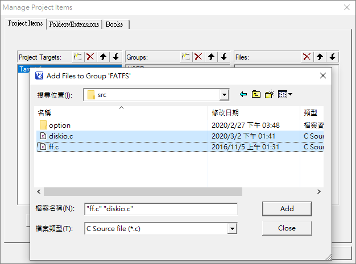Viewport: 356px width, 264px height.
Task: Click the Keil icon in dialog title
Action: pos(39,76)
